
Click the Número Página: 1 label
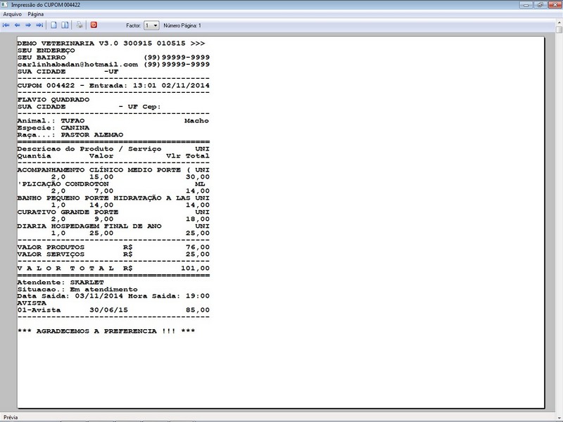(x=182, y=25)
